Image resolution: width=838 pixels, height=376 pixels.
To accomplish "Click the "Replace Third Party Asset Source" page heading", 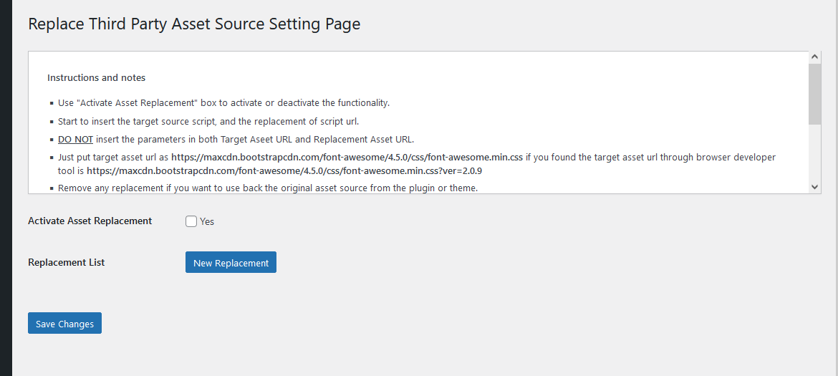I will [x=194, y=24].
